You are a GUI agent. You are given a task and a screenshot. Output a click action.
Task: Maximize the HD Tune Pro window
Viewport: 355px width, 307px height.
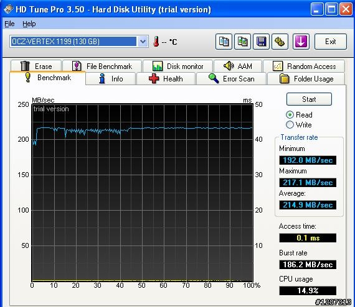tap(331, 9)
